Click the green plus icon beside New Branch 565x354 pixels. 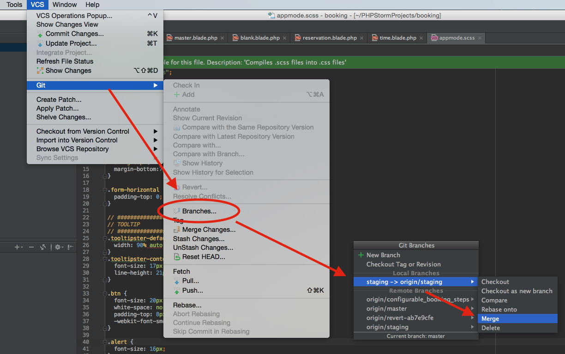[361, 255]
